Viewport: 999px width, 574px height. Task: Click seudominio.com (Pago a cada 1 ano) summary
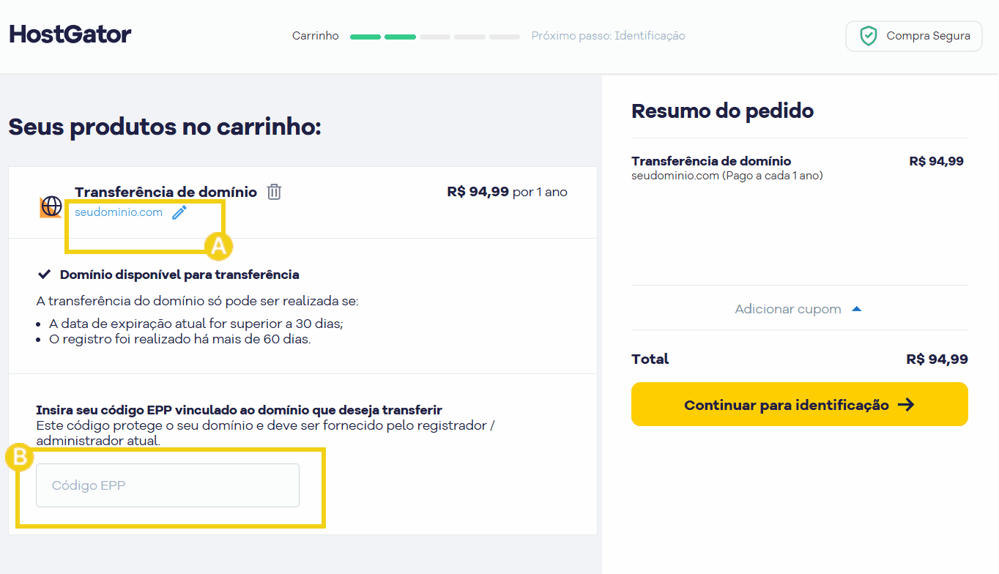click(727, 176)
